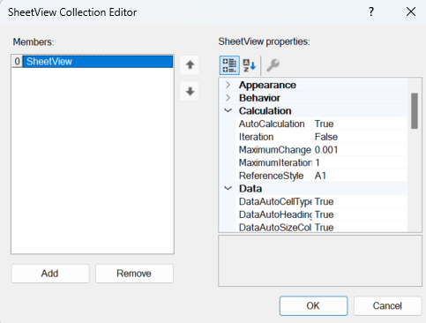Expand the Behavior category
This screenshot has width=426, height=323.
point(228,98)
